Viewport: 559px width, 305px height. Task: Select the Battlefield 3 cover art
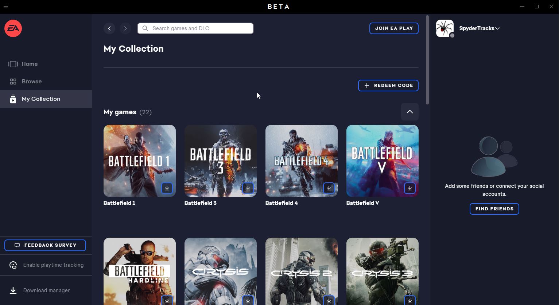point(221,161)
